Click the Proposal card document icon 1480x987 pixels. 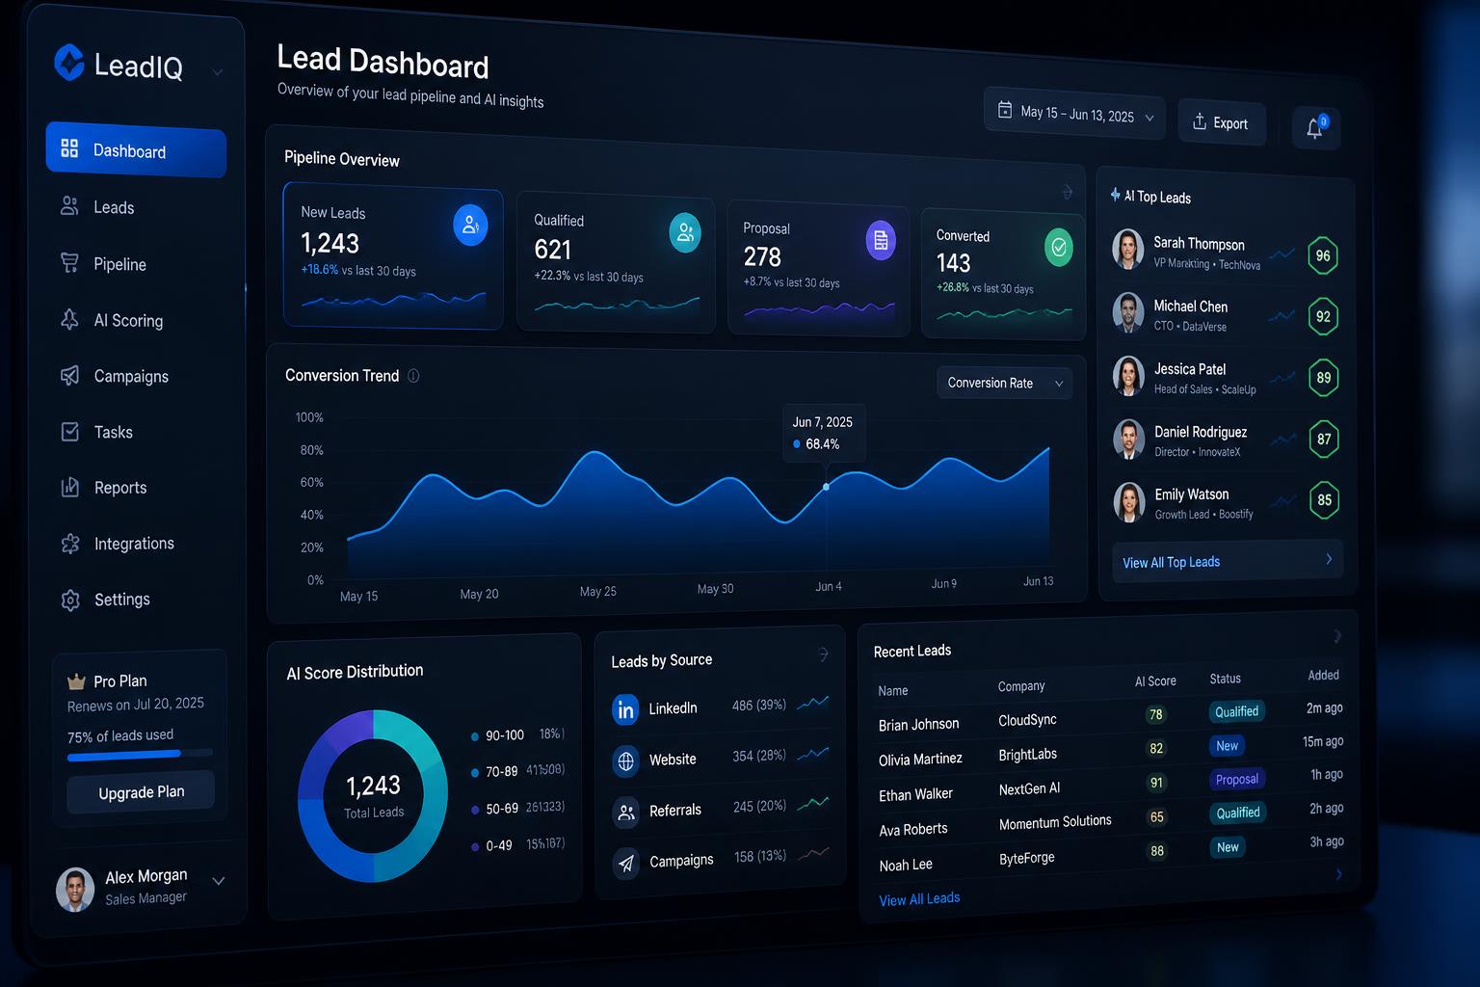(x=881, y=241)
